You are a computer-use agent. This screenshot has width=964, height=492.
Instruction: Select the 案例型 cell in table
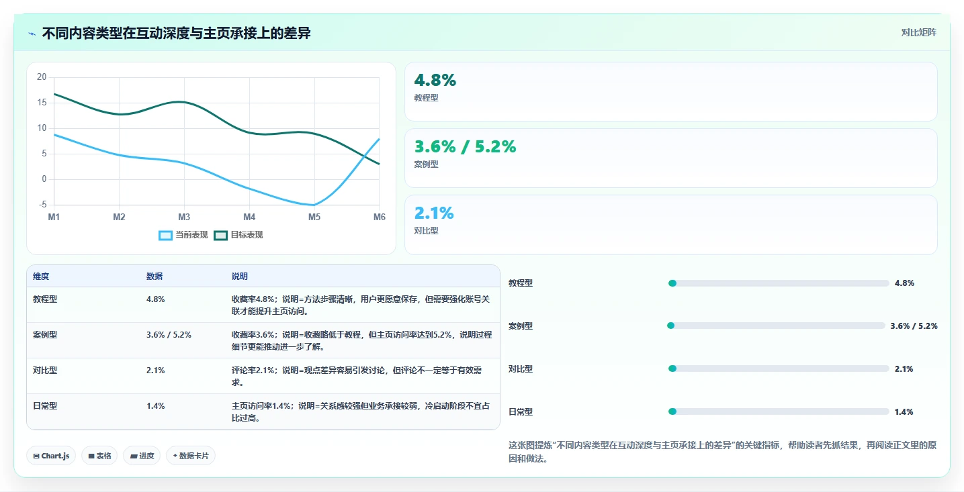(x=83, y=340)
